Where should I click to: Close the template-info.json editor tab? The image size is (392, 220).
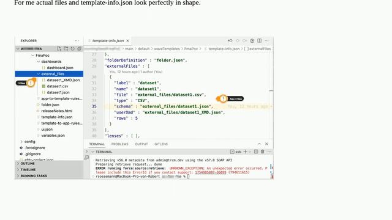pyautogui.click(x=128, y=41)
